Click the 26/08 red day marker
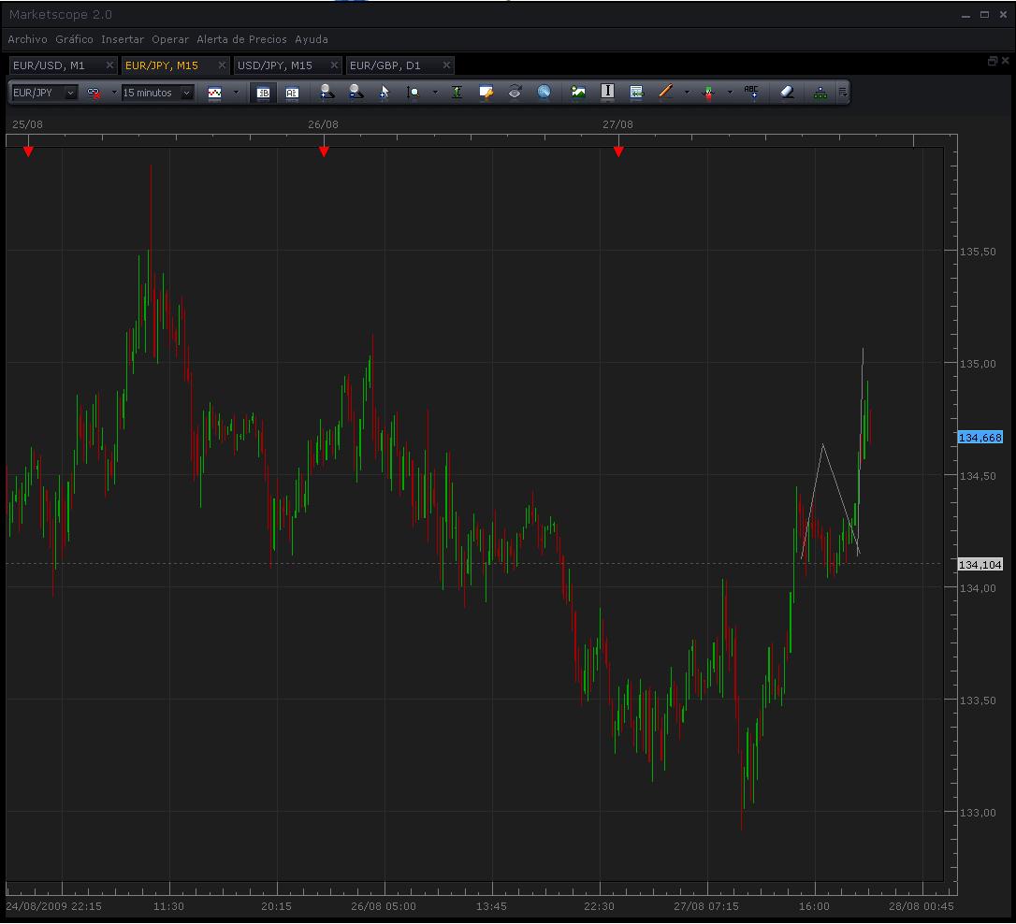This screenshot has width=1016, height=924. (x=324, y=152)
